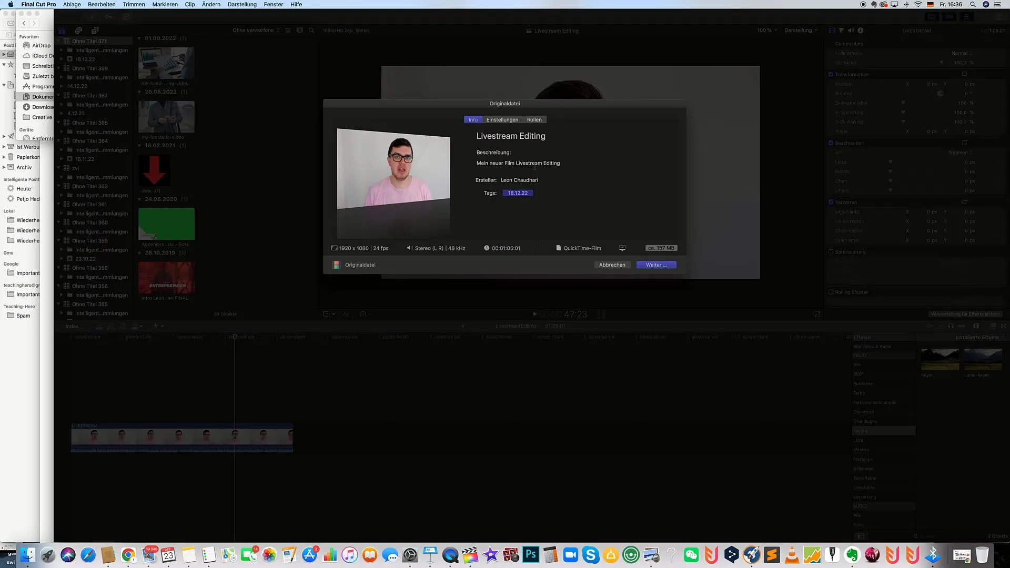The width and height of the screenshot is (1010, 568).
Task: Switch to Einstellungen tab in dialog
Action: point(501,119)
